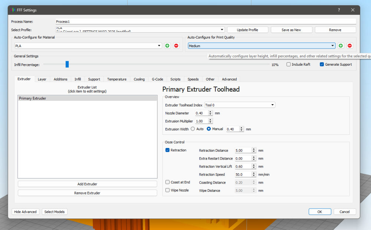Toggle the Coast at End checkbox

(168, 182)
